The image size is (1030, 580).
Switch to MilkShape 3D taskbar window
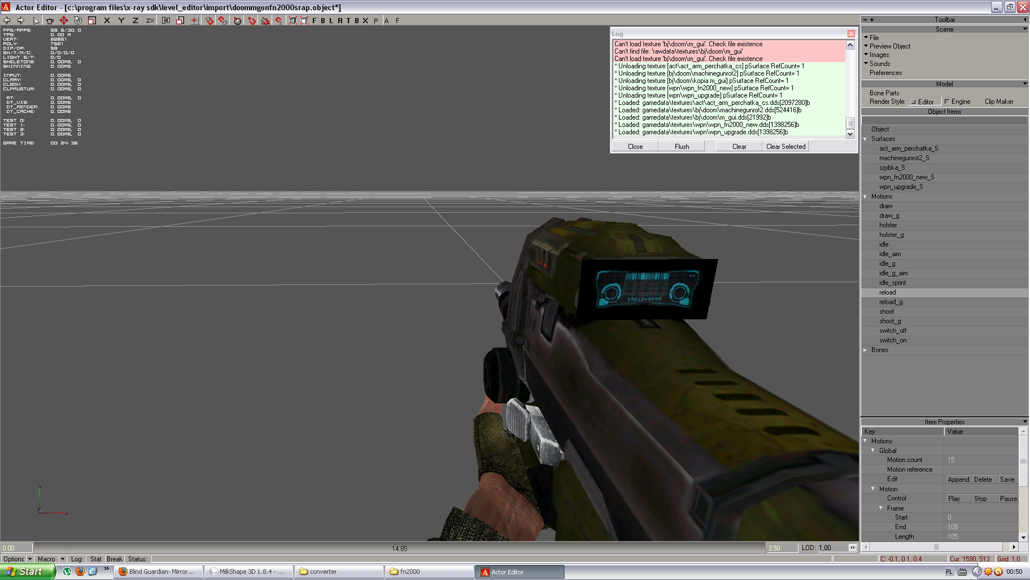coord(248,572)
